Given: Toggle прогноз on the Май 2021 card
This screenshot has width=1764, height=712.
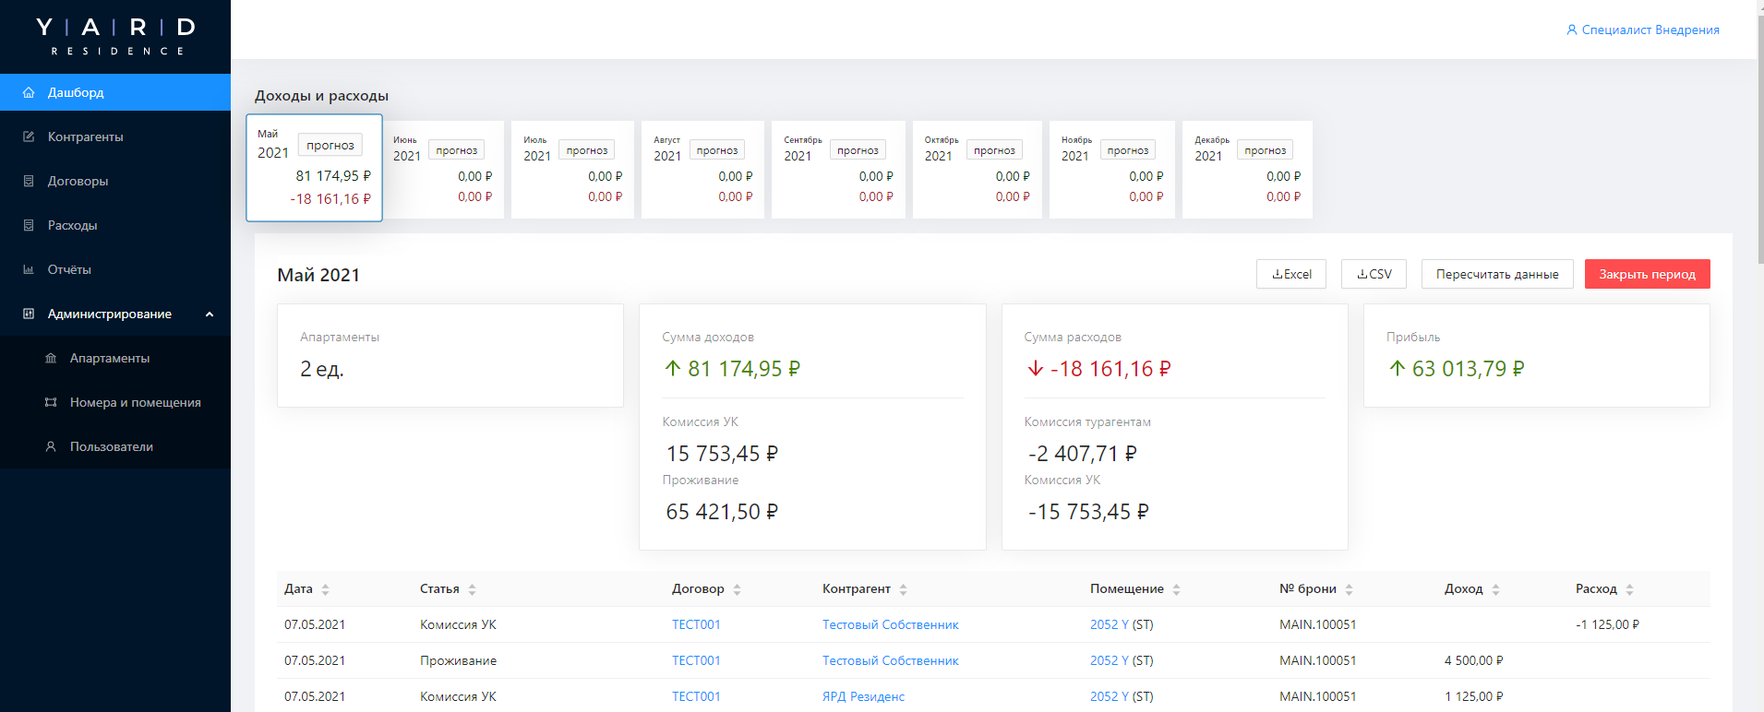Looking at the screenshot, I should pyautogui.click(x=330, y=145).
